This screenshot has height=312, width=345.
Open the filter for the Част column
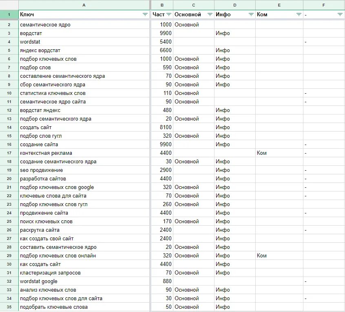[x=169, y=15]
